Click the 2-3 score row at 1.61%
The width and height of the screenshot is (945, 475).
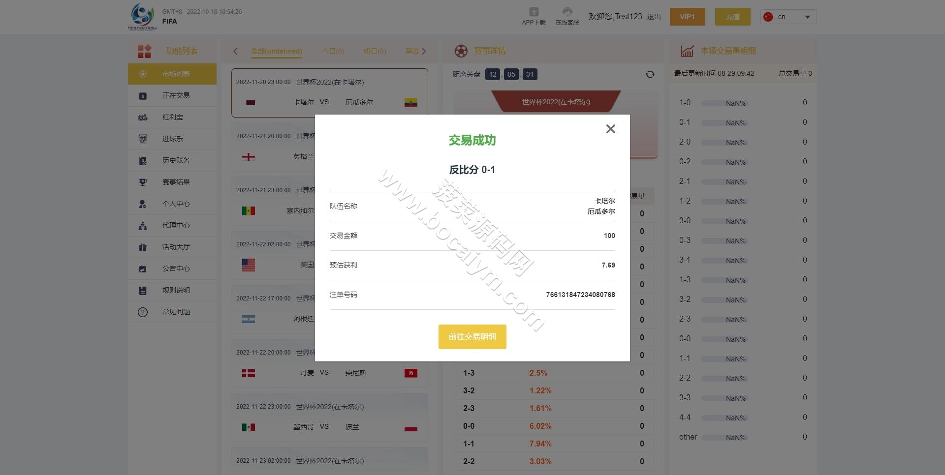coord(554,409)
